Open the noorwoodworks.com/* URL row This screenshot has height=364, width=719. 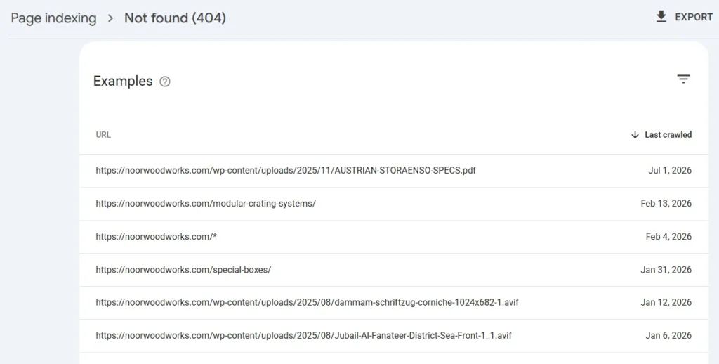[393, 236]
